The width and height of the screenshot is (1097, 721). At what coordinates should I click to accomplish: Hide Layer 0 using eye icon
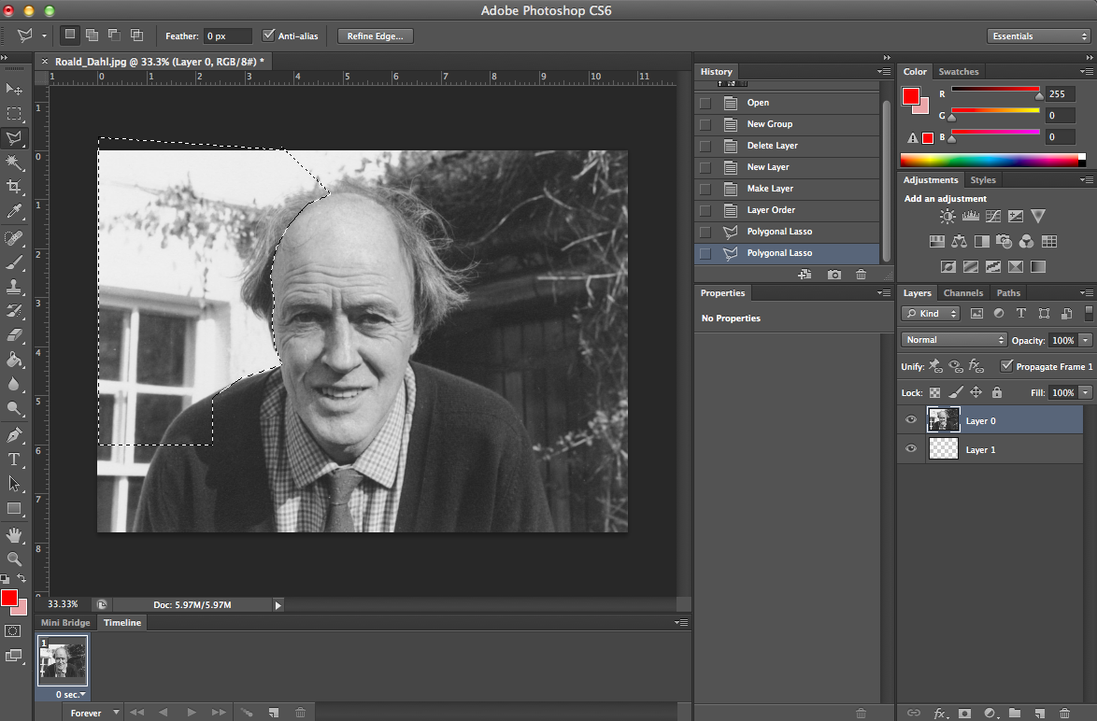pyautogui.click(x=911, y=420)
